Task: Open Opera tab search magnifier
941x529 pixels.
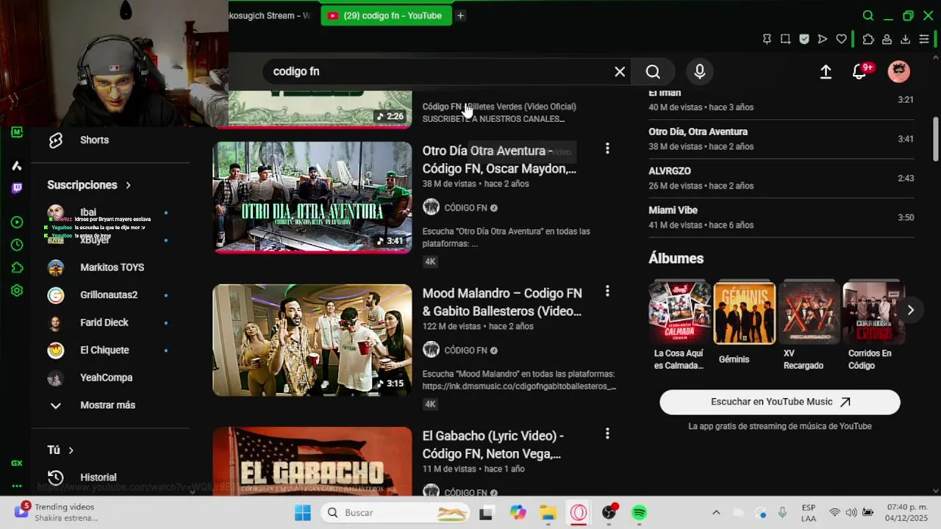Action: click(x=868, y=15)
